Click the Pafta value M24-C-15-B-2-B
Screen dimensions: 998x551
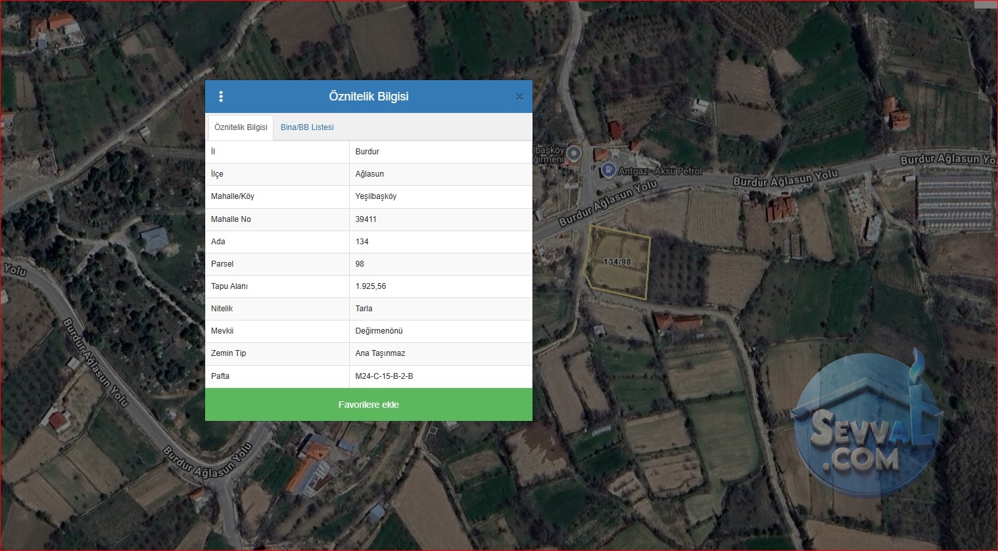(x=384, y=376)
